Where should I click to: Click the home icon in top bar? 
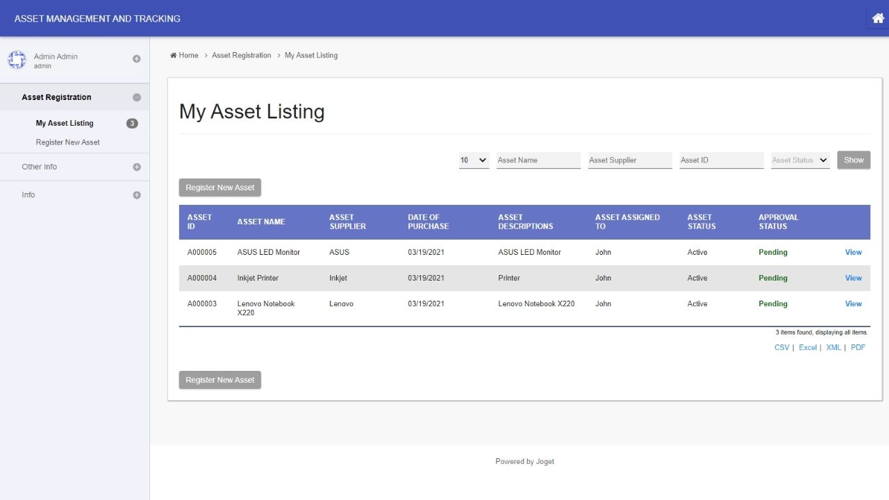click(x=878, y=19)
